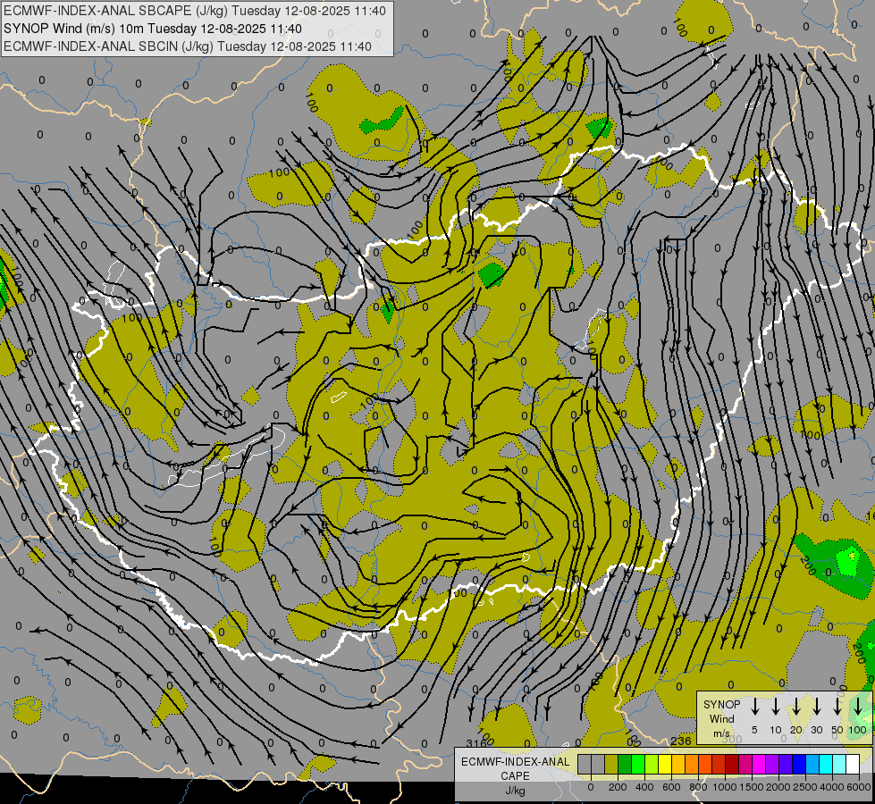Click the 50 m/s wind arrow in legend
Image resolution: width=875 pixels, height=804 pixels.
click(837, 707)
